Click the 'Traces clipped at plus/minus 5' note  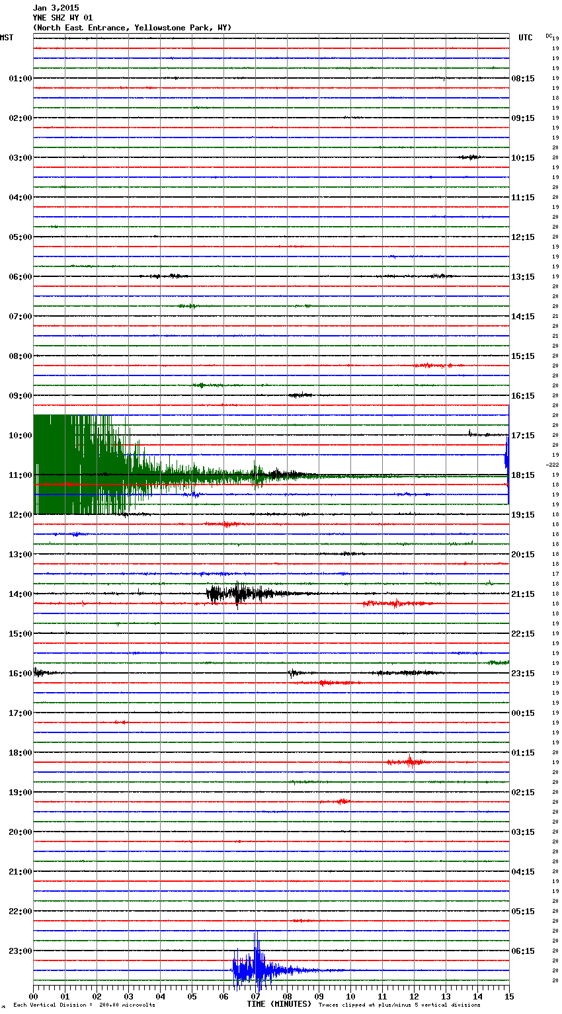coord(399,1005)
